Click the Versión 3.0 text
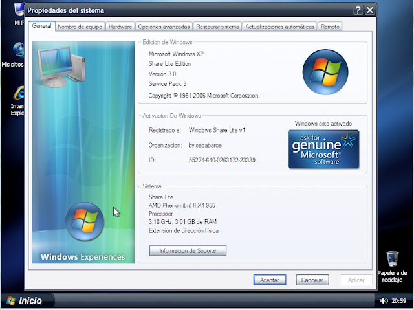The height and width of the screenshot is (310, 414). [162, 74]
